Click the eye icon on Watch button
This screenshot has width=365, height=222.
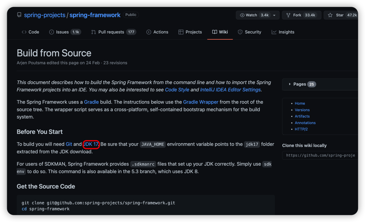pos(242,15)
